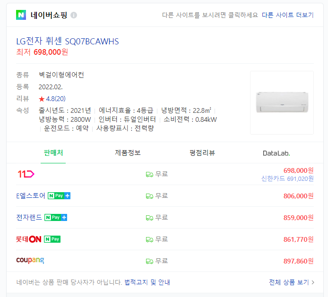Click the 무료 shipping label in coupang row
The image size is (328, 297).
tap(162, 261)
